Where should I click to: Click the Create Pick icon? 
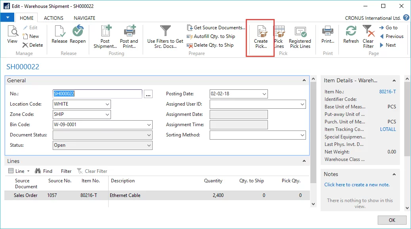[260, 32]
